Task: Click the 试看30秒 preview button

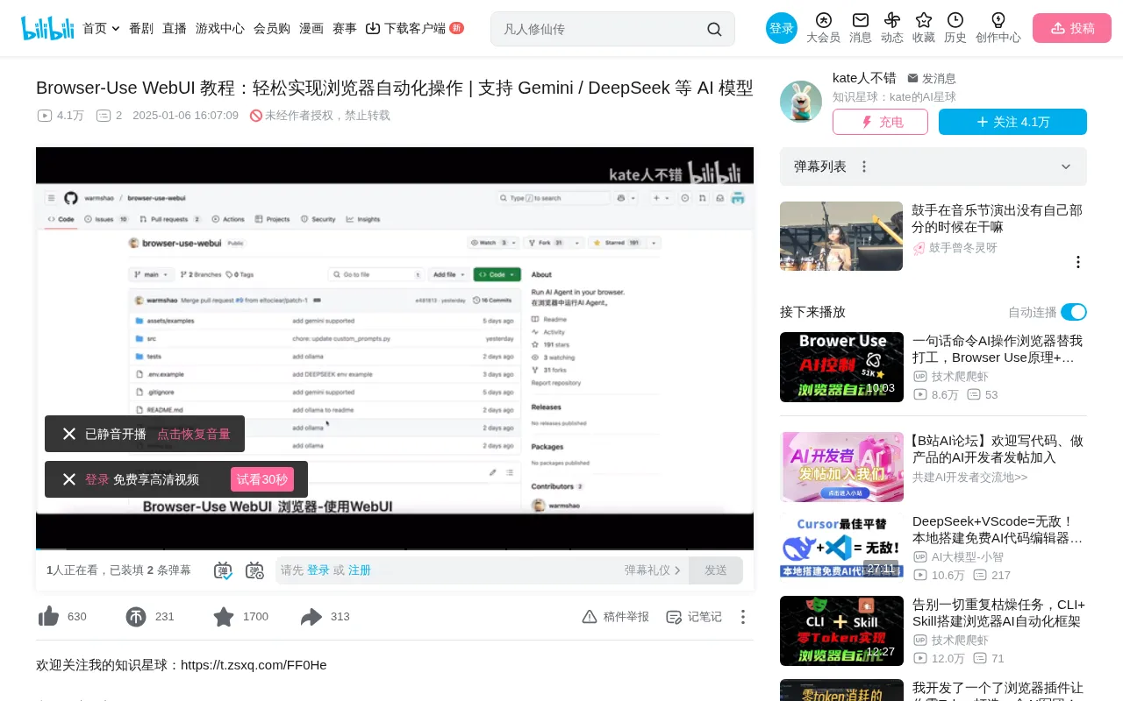Action: tap(262, 479)
